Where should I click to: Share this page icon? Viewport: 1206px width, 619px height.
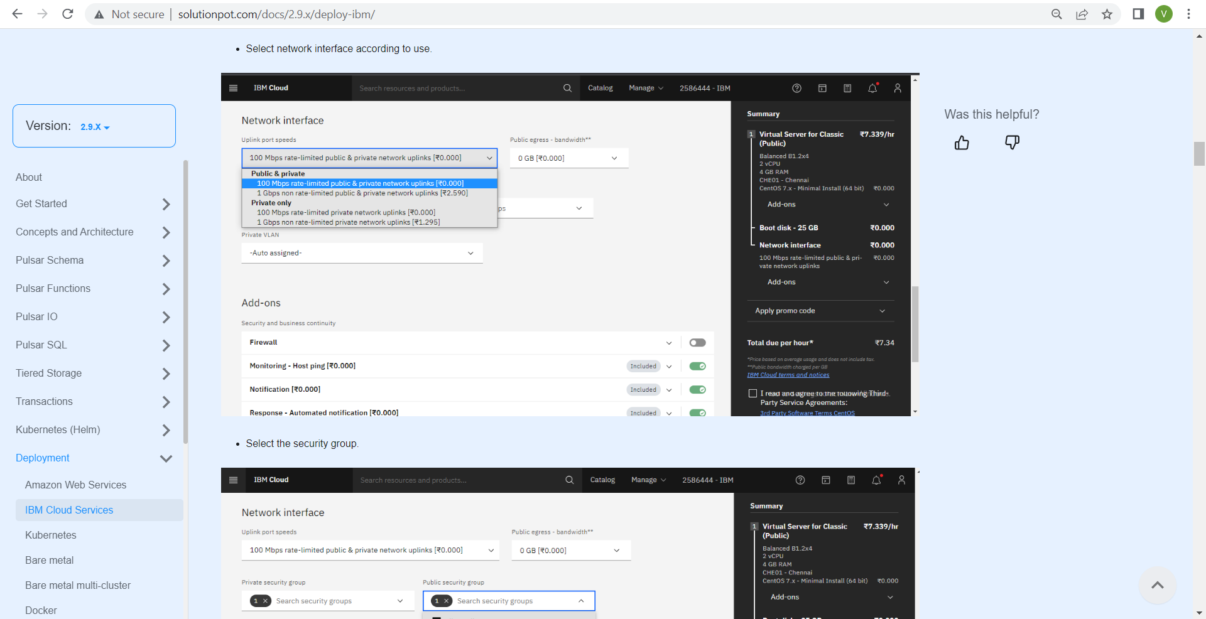1082,14
